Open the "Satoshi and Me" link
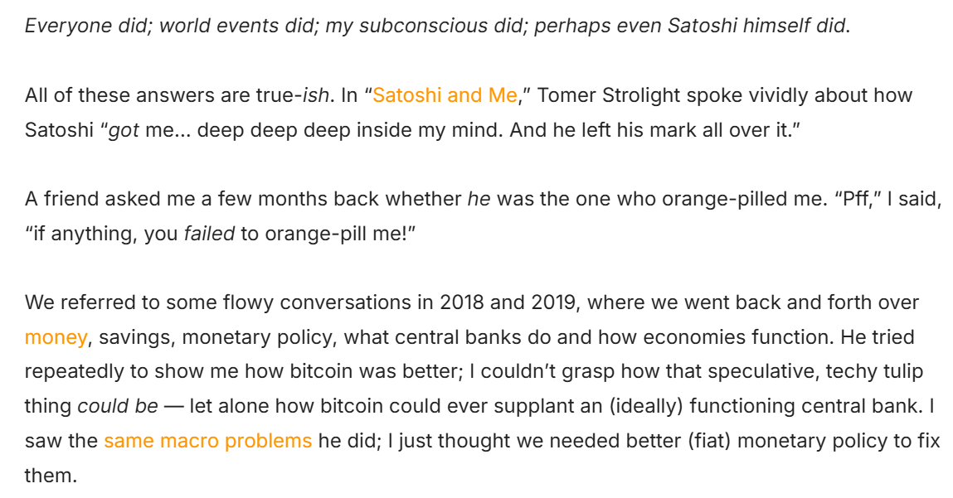Screen dimensions: 953x498 click(x=445, y=95)
